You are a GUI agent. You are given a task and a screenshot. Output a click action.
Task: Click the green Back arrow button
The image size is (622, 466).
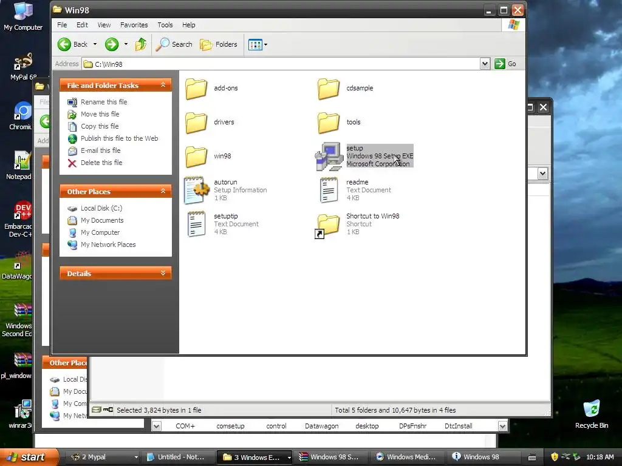pyautogui.click(x=64, y=44)
